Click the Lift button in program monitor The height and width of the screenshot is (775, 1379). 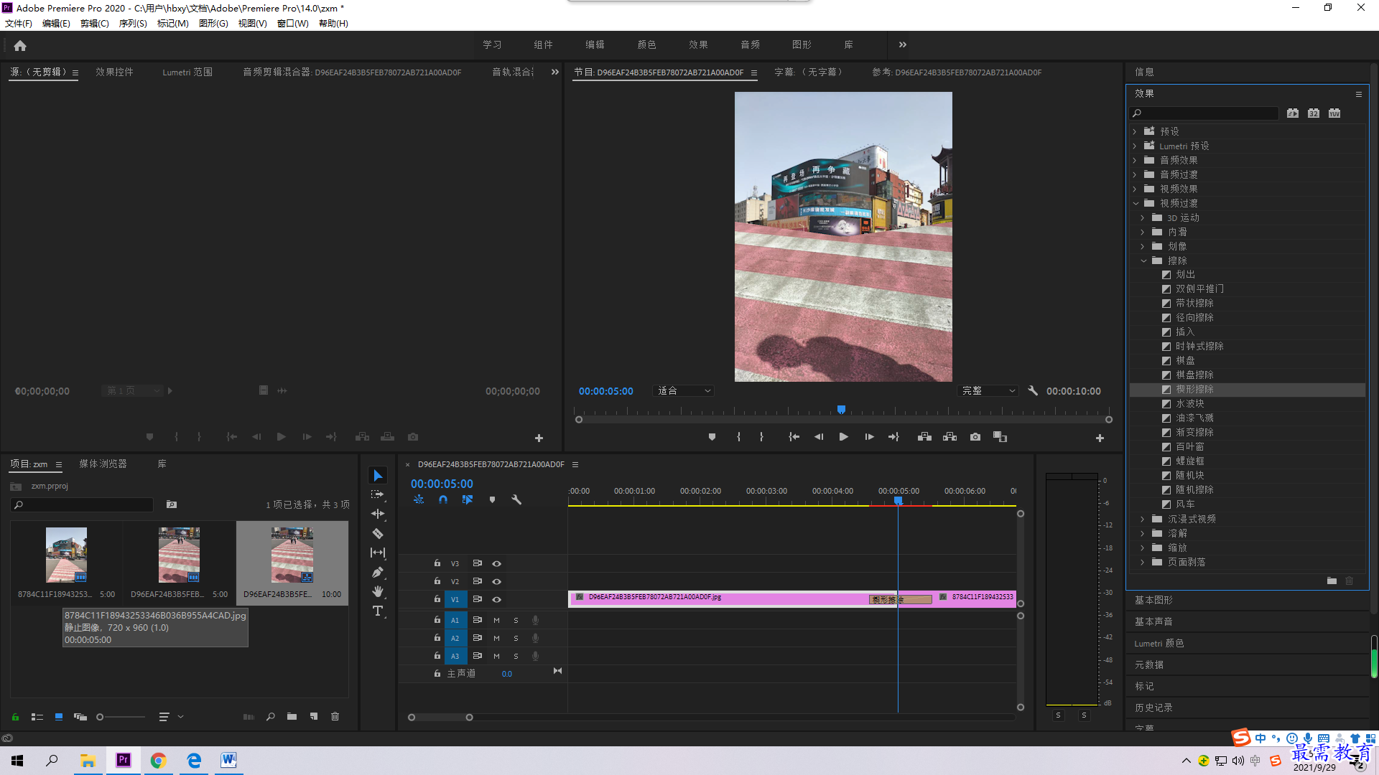[924, 437]
